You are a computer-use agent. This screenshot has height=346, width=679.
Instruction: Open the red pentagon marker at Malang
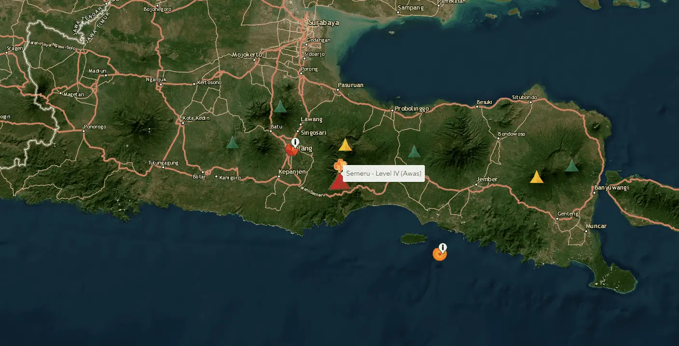(291, 150)
